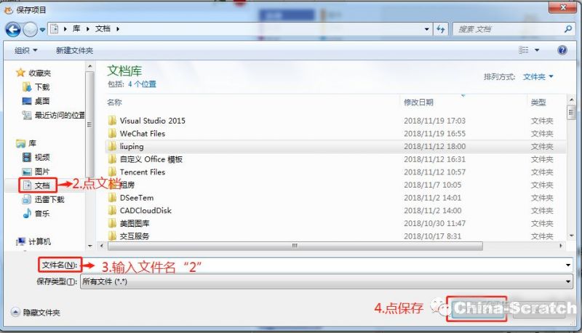Click the 4 个位置 link

(x=142, y=84)
